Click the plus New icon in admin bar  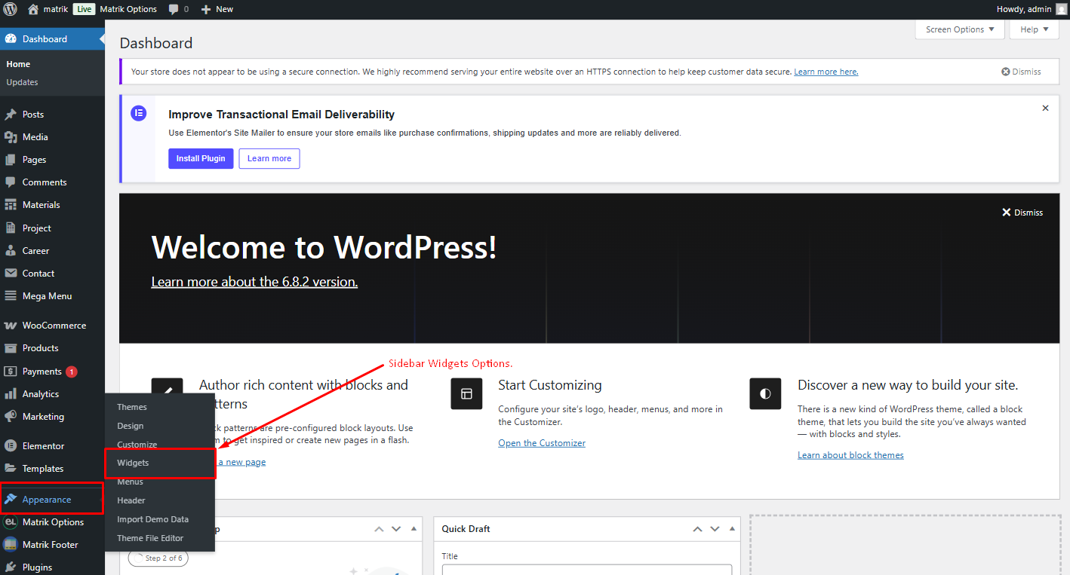pyautogui.click(x=205, y=10)
